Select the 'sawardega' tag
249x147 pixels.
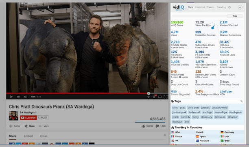point(221,112)
